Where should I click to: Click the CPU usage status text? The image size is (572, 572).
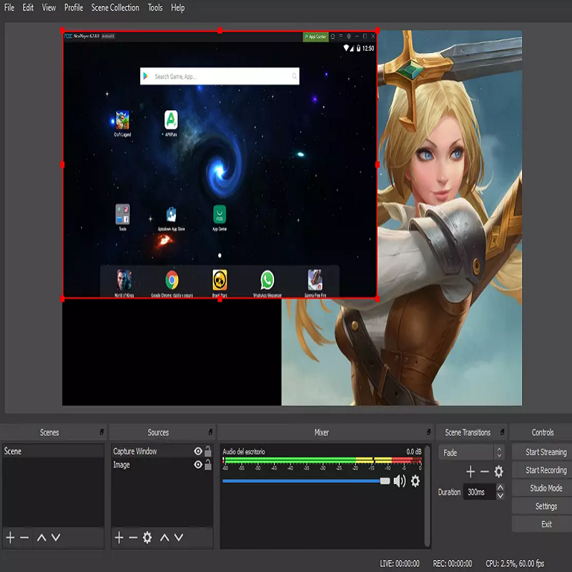(x=515, y=563)
